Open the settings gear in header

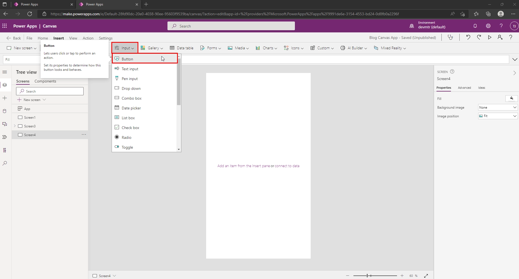pyautogui.click(x=488, y=26)
